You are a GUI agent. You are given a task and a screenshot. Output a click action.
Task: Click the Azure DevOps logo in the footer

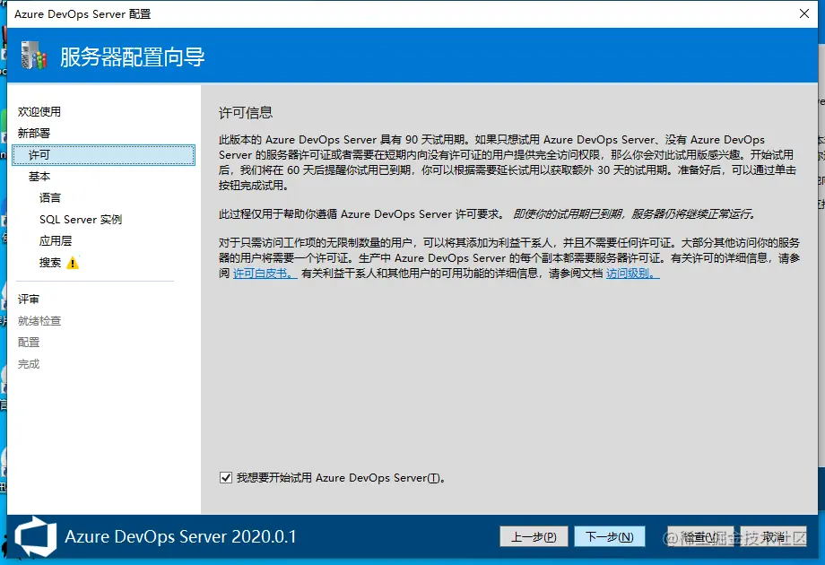pyautogui.click(x=35, y=536)
